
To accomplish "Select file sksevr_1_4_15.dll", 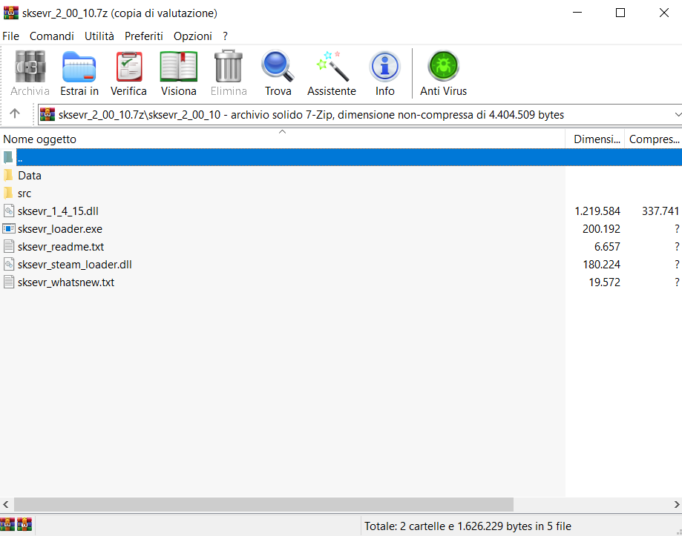I will pos(58,211).
